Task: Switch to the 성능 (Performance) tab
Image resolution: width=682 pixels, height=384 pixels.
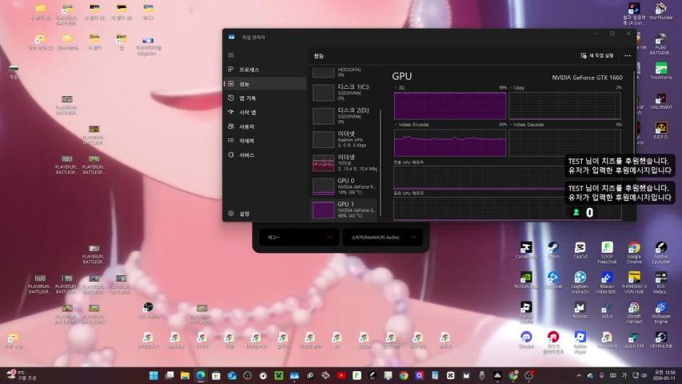Action: tap(244, 84)
